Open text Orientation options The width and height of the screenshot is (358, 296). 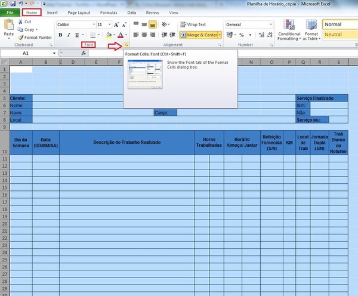click(165, 24)
